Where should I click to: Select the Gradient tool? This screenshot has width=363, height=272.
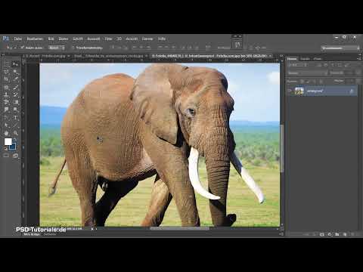(x=15, y=102)
